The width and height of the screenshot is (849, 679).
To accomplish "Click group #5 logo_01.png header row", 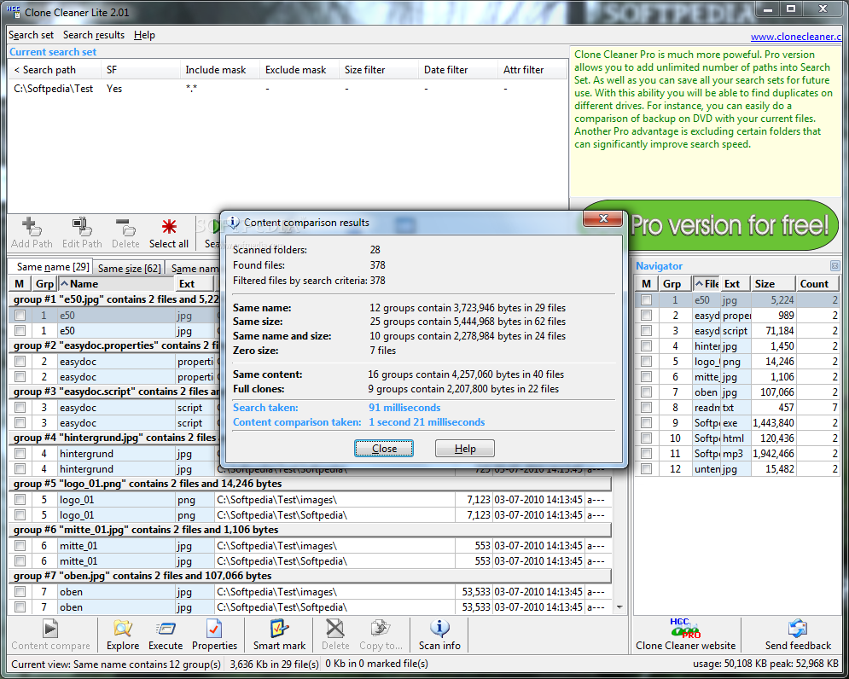I will [311, 484].
